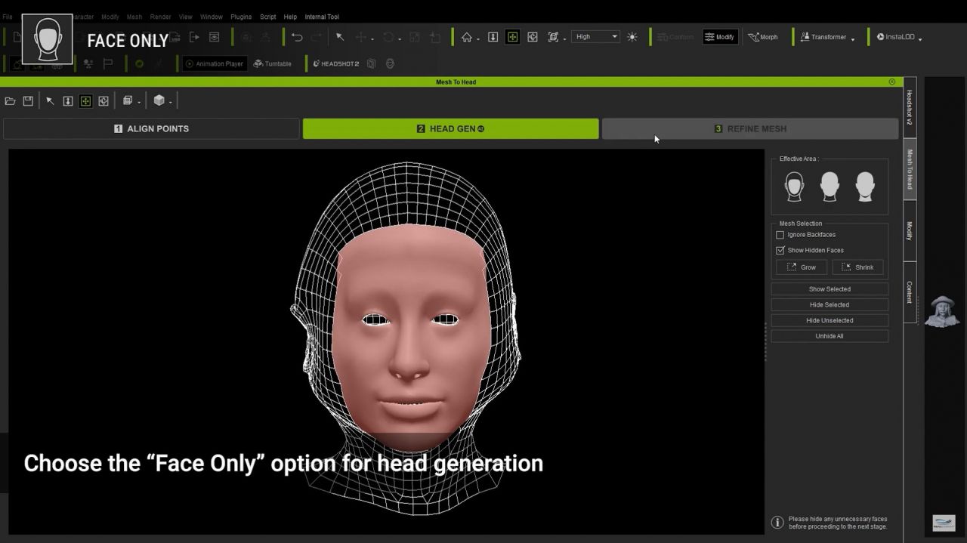
Task: Click the Hide Unselected button
Action: (830, 320)
